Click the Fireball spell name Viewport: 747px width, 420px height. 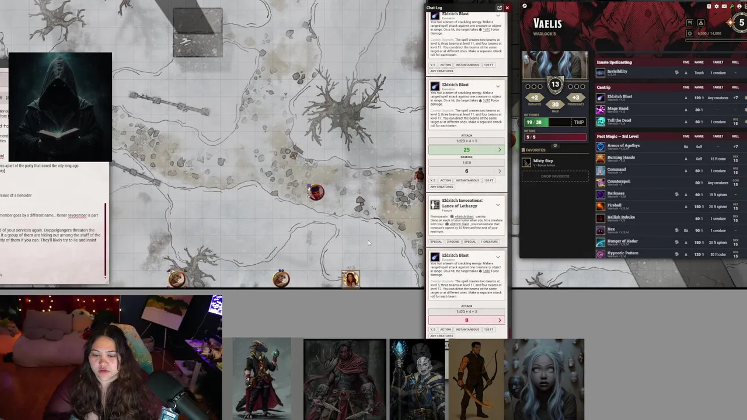pyautogui.click(x=616, y=205)
